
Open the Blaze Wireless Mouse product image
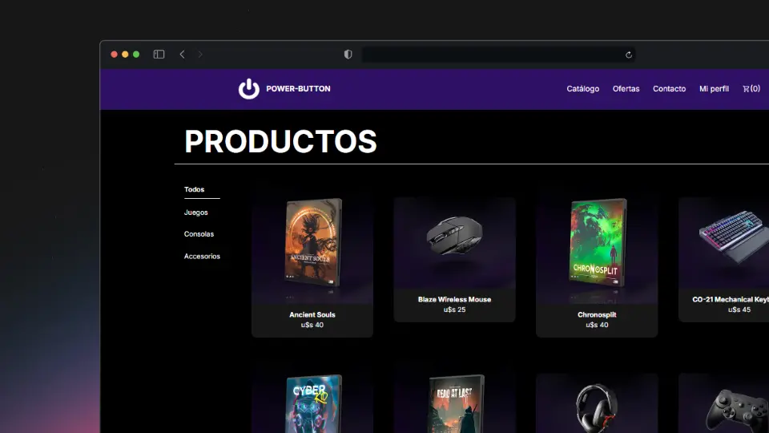pyautogui.click(x=455, y=236)
